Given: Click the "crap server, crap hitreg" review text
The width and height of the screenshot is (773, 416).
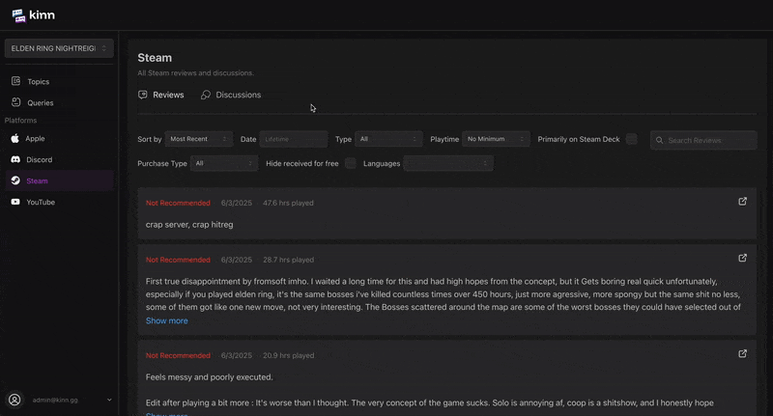Looking at the screenshot, I should (189, 225).
